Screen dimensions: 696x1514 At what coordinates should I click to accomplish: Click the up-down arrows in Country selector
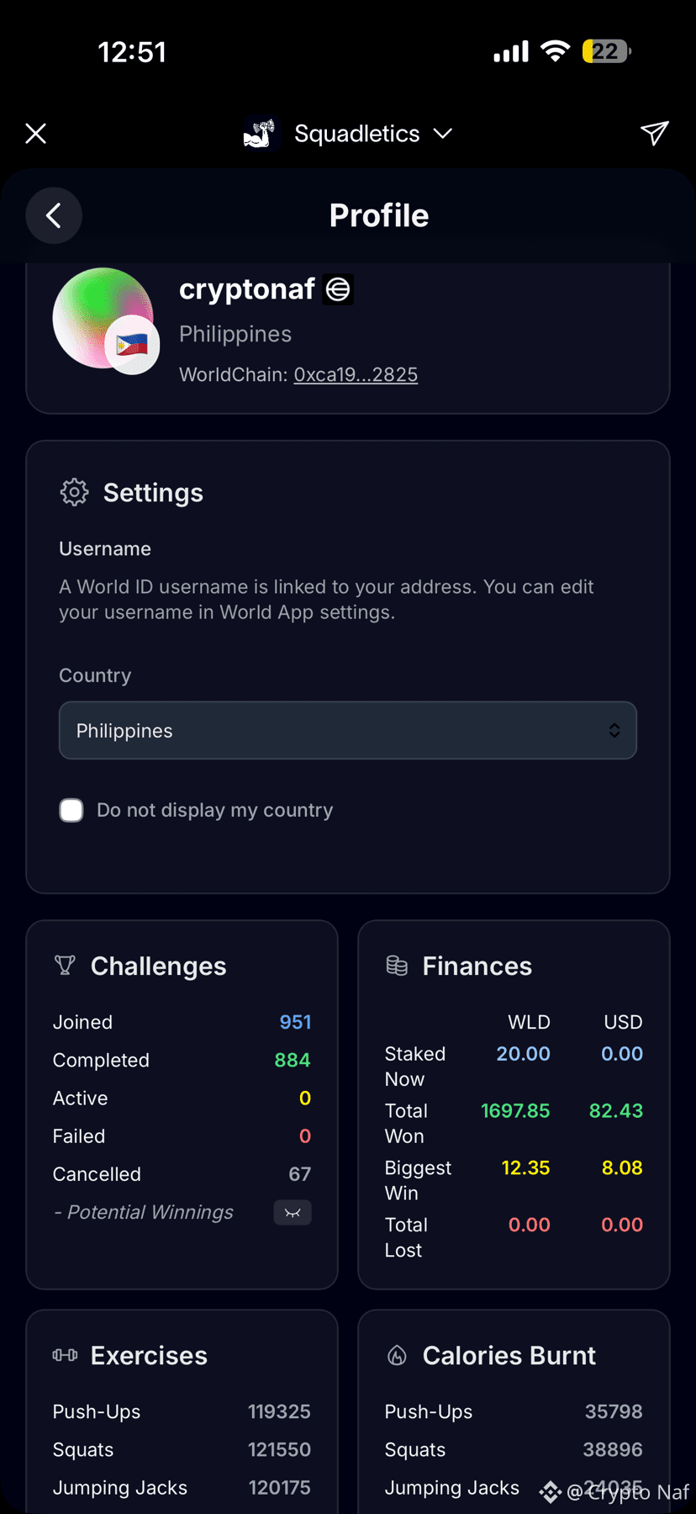click(x=614, y=730)
